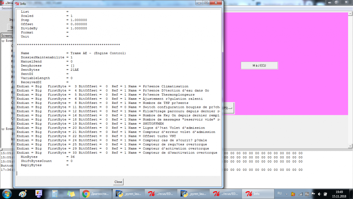Open the network signal tray icon

point(300,194)
